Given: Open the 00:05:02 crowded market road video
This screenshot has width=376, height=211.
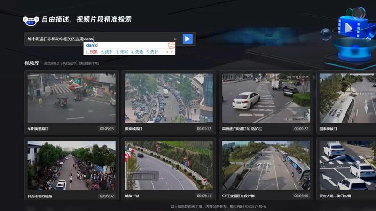Looking at the screenshot, I should [x=71, y=165].
